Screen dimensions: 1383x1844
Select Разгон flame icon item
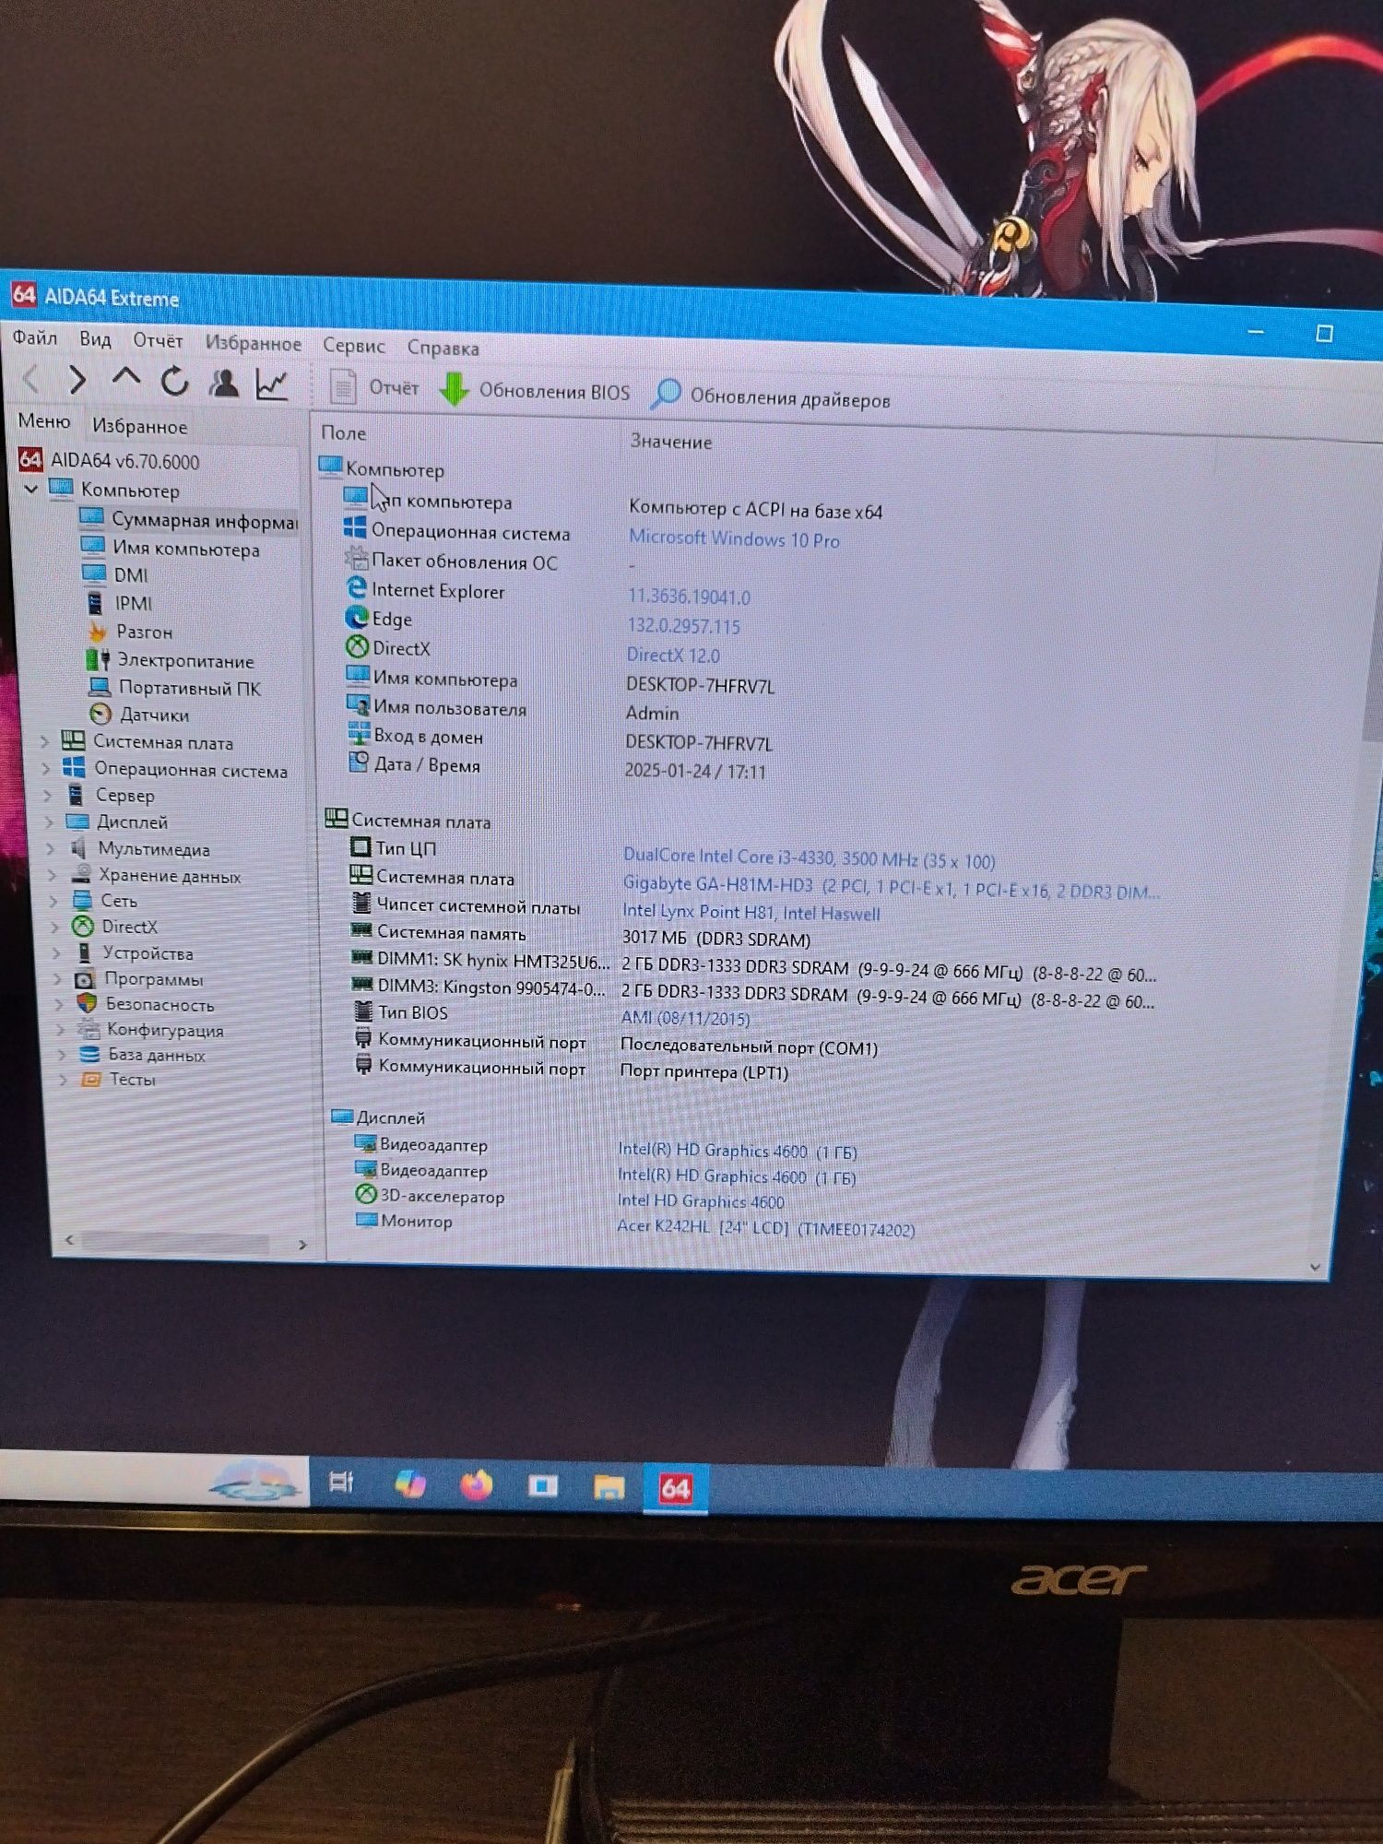98,632
